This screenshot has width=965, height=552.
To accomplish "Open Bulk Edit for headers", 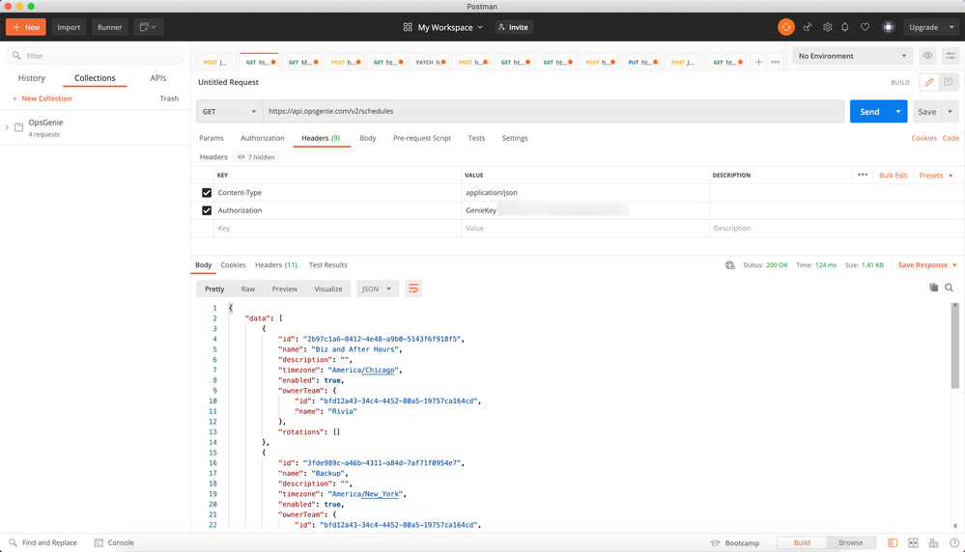I will click(x=893, y=176).
